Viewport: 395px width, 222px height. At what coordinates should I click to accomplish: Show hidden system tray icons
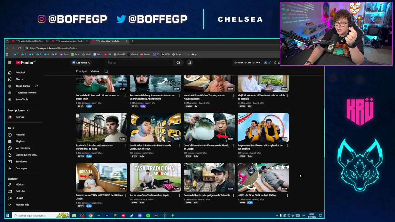[276, 216]
